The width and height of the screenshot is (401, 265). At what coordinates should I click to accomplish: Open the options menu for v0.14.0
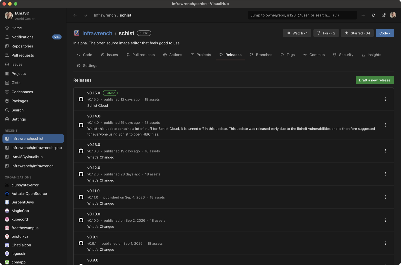coord(385,125)
